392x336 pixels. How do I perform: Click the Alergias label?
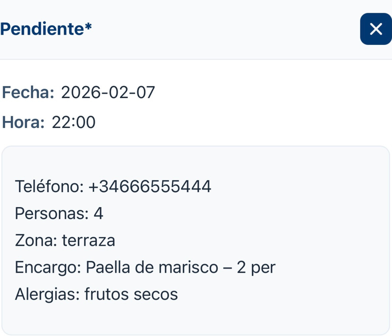(x=47, y=294)
